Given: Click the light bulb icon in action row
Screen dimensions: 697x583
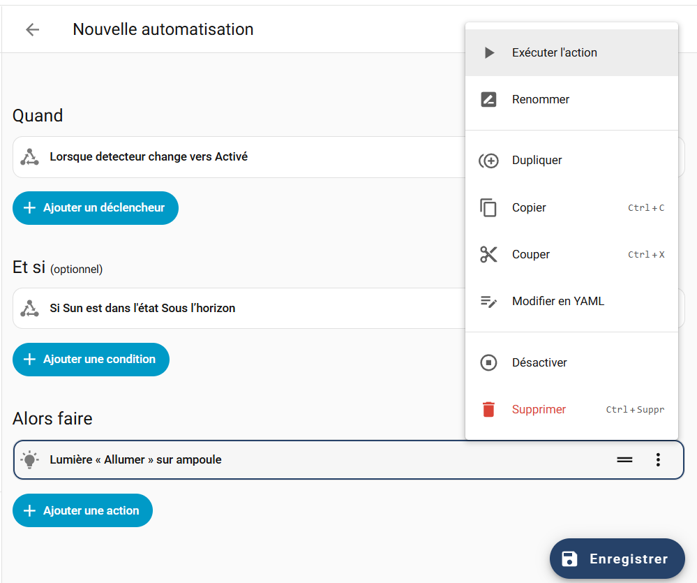Looking at the screenshot, I should click(29, 459).
